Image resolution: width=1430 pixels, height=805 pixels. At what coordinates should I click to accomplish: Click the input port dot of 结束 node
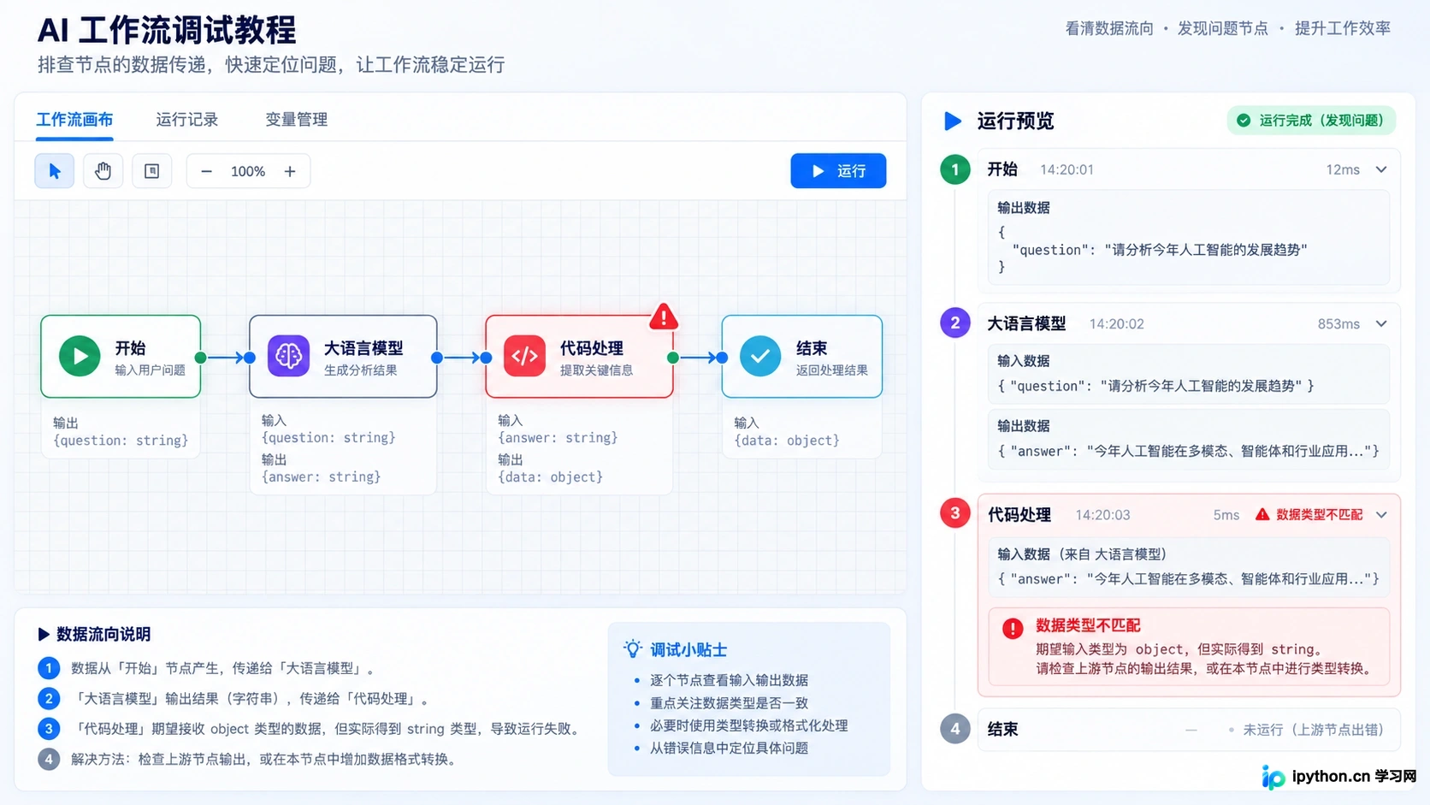point(722,358)
